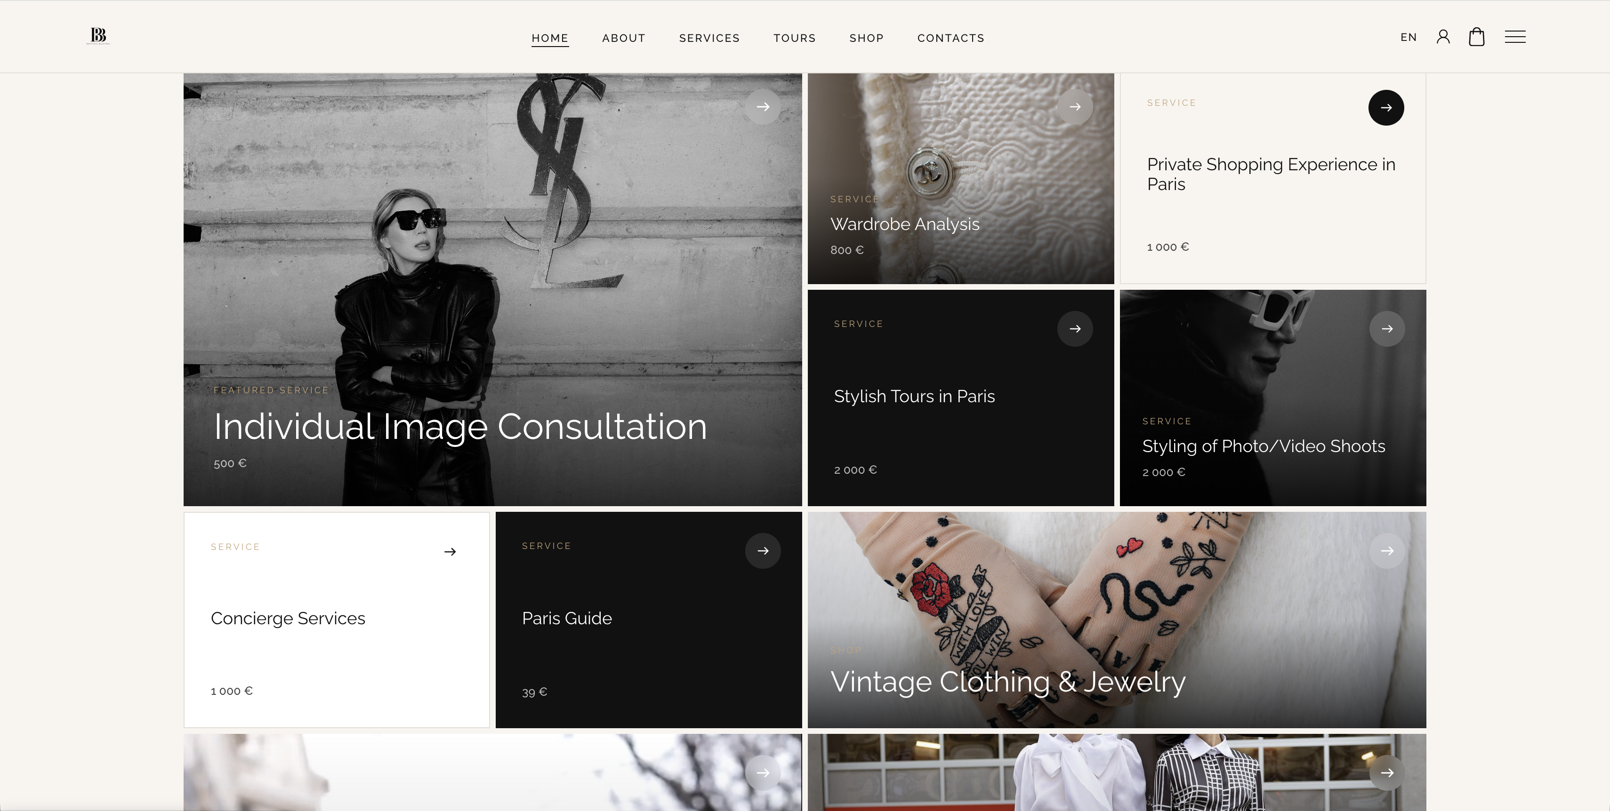
Task: Open the SERVICES nav item
Action: [x=709, y=38]
